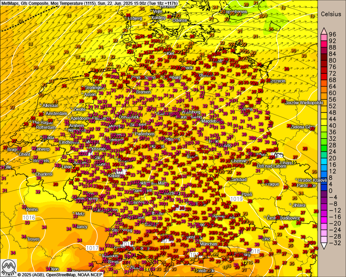Click the Celsius legend title
This screenshot has width=346, height=277.
coord(331,14)
